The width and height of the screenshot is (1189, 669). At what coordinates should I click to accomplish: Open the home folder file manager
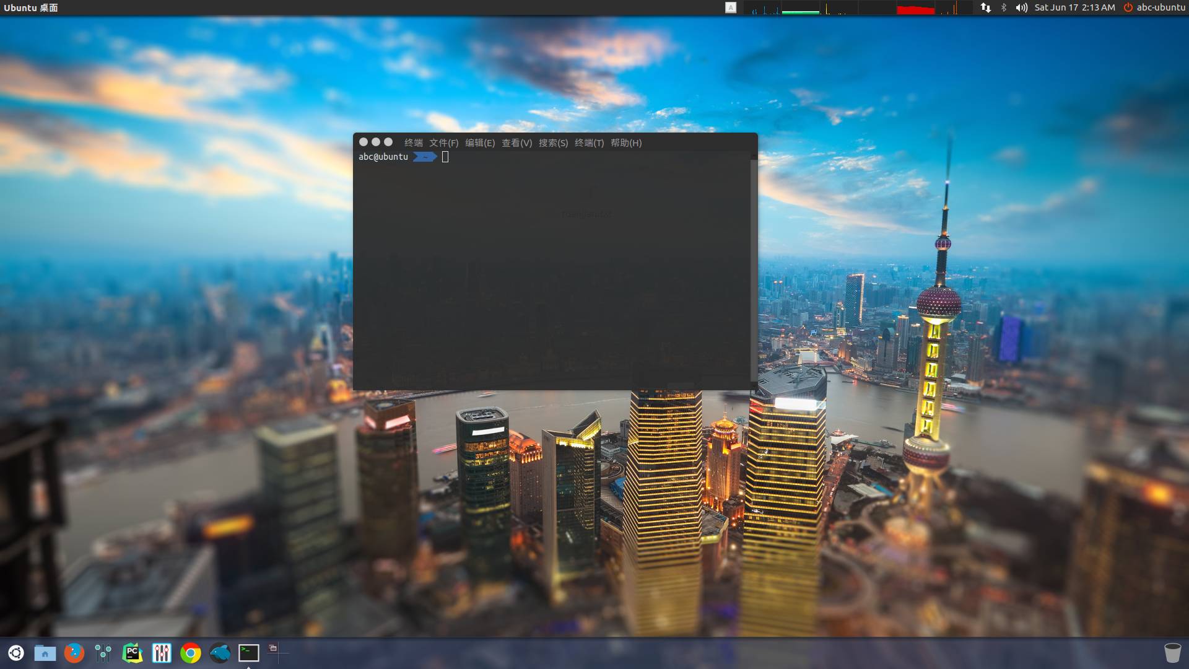[x=45, y=653]
